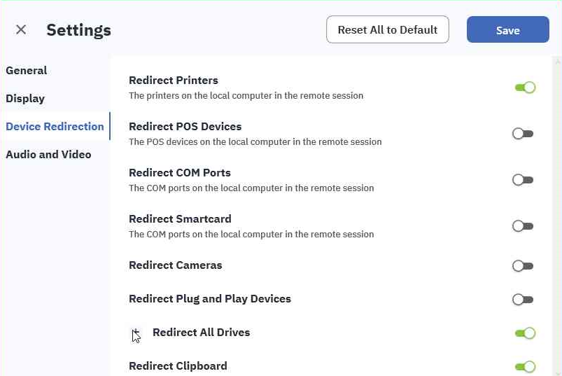
Task: Enable the Redirect Smartcard toggle
Action: 523,226
